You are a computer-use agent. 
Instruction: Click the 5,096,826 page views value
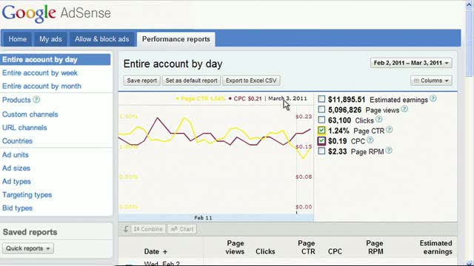(x=344, y=110)
